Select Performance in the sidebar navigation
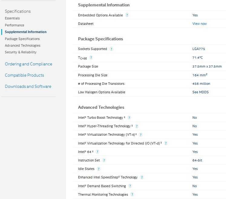The image size is (226, 199). 15,25
